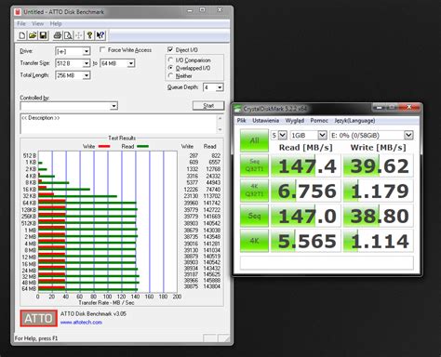The width and height of the screenshot is (441, 357).
Task: Visit the www.attotech.com link
Action: coord(81,323)
